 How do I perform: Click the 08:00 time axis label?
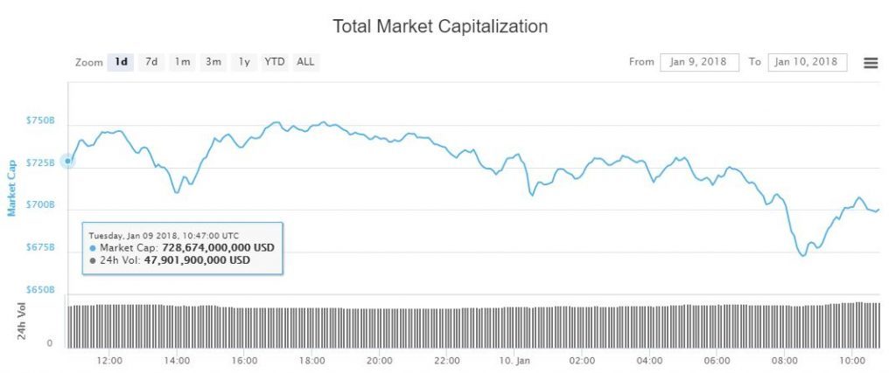tap(784, 360)
